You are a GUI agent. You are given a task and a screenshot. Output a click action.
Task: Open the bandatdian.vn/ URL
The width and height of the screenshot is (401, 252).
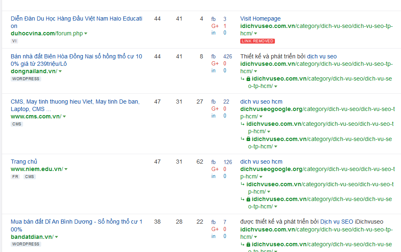tap(32, 237)
